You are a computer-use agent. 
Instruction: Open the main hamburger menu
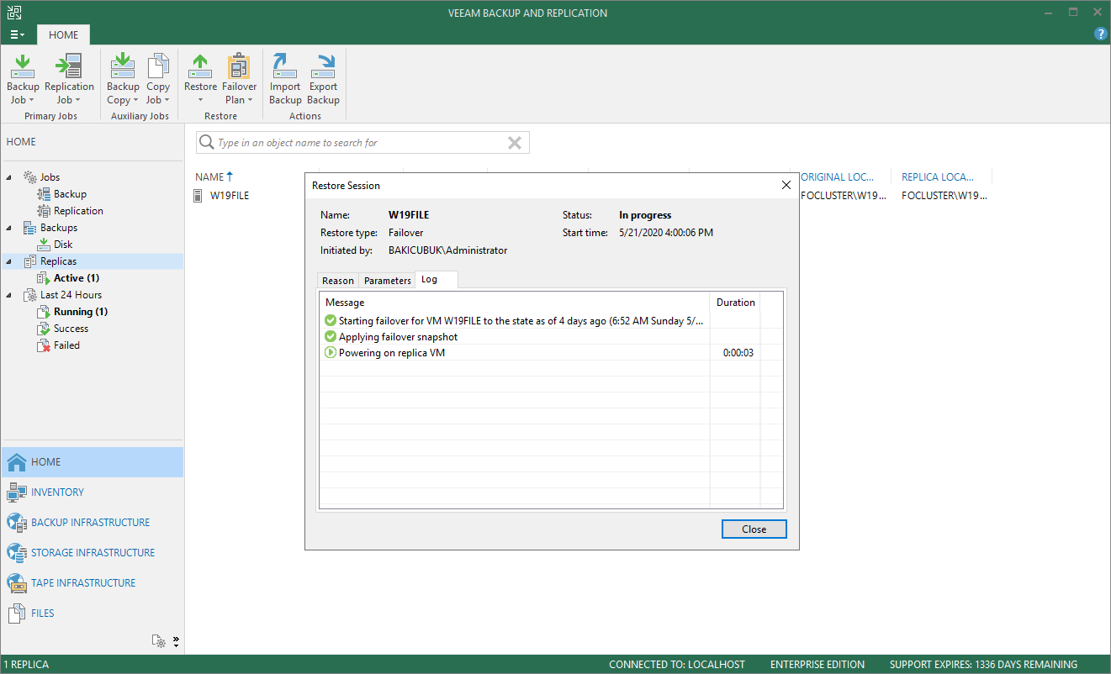pyautogui.click(x=18, y=34)
